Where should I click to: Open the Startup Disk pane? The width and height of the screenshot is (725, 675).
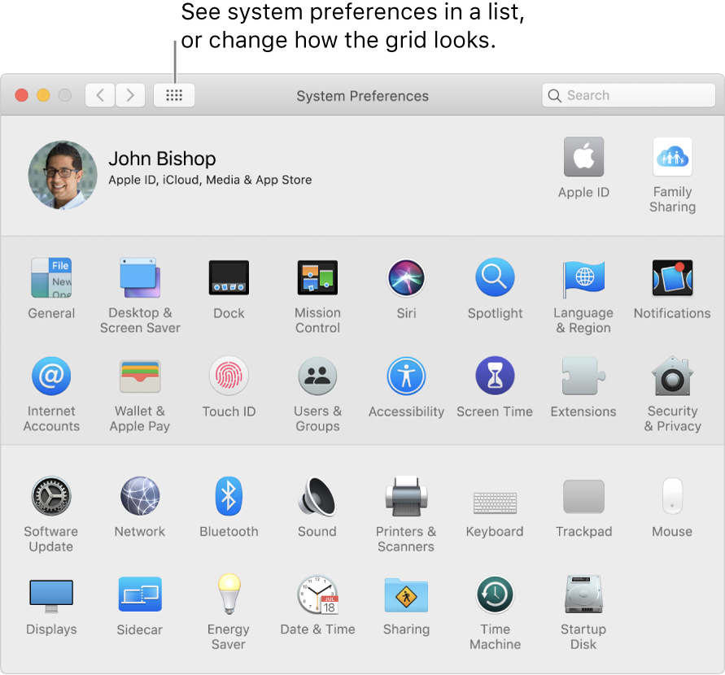click(583, 594)
